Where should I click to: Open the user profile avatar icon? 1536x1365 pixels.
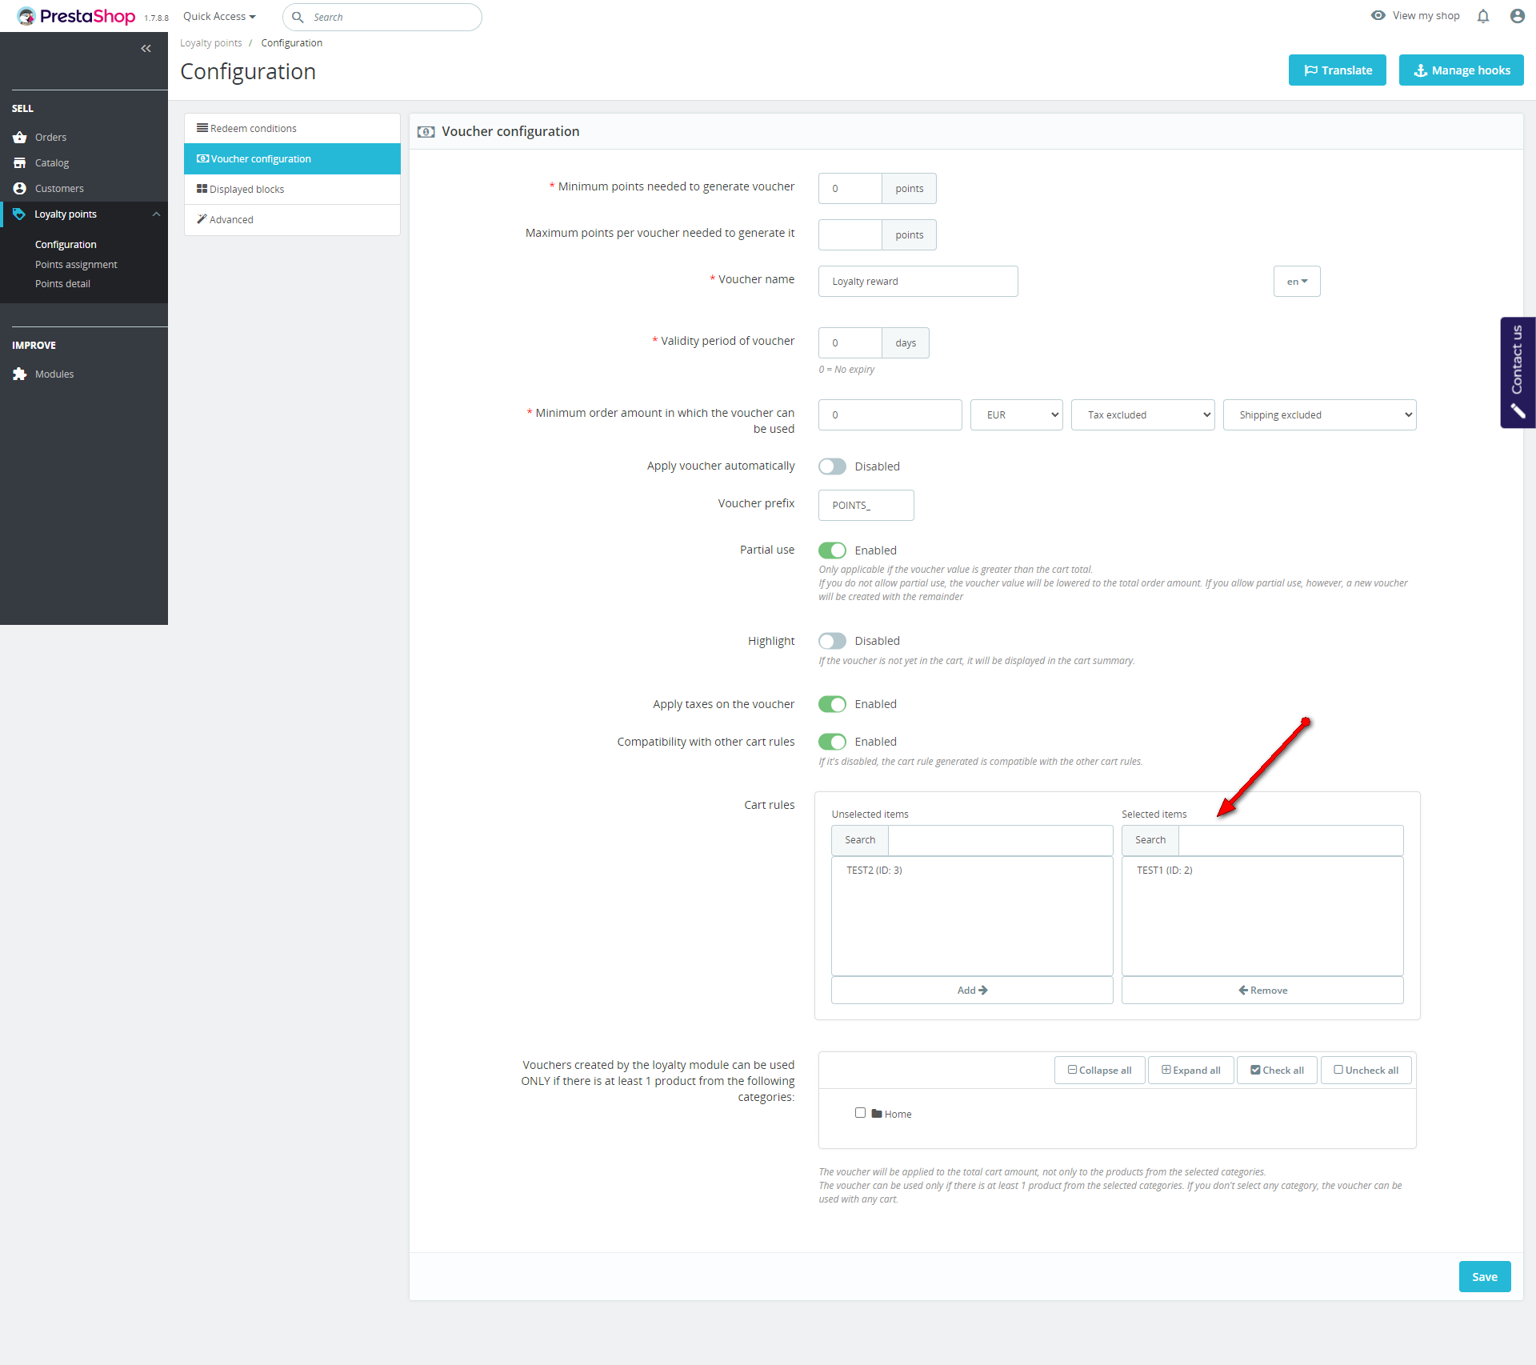[1517, 16]
